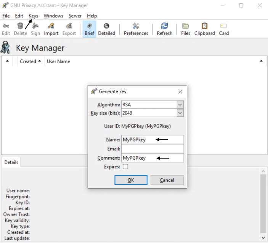This screenshot has width=268, height=243.
Task: Click the Delete key trash icon
Action: [x=20, y=26]
